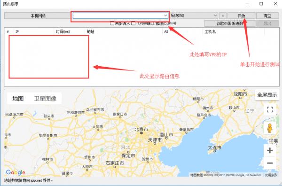Click the 导出 export button
This screenshot has height=186, width=282.
267,23
